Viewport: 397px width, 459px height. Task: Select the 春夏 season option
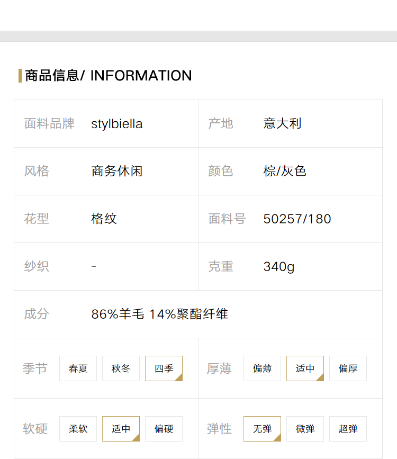coord(78,368)
